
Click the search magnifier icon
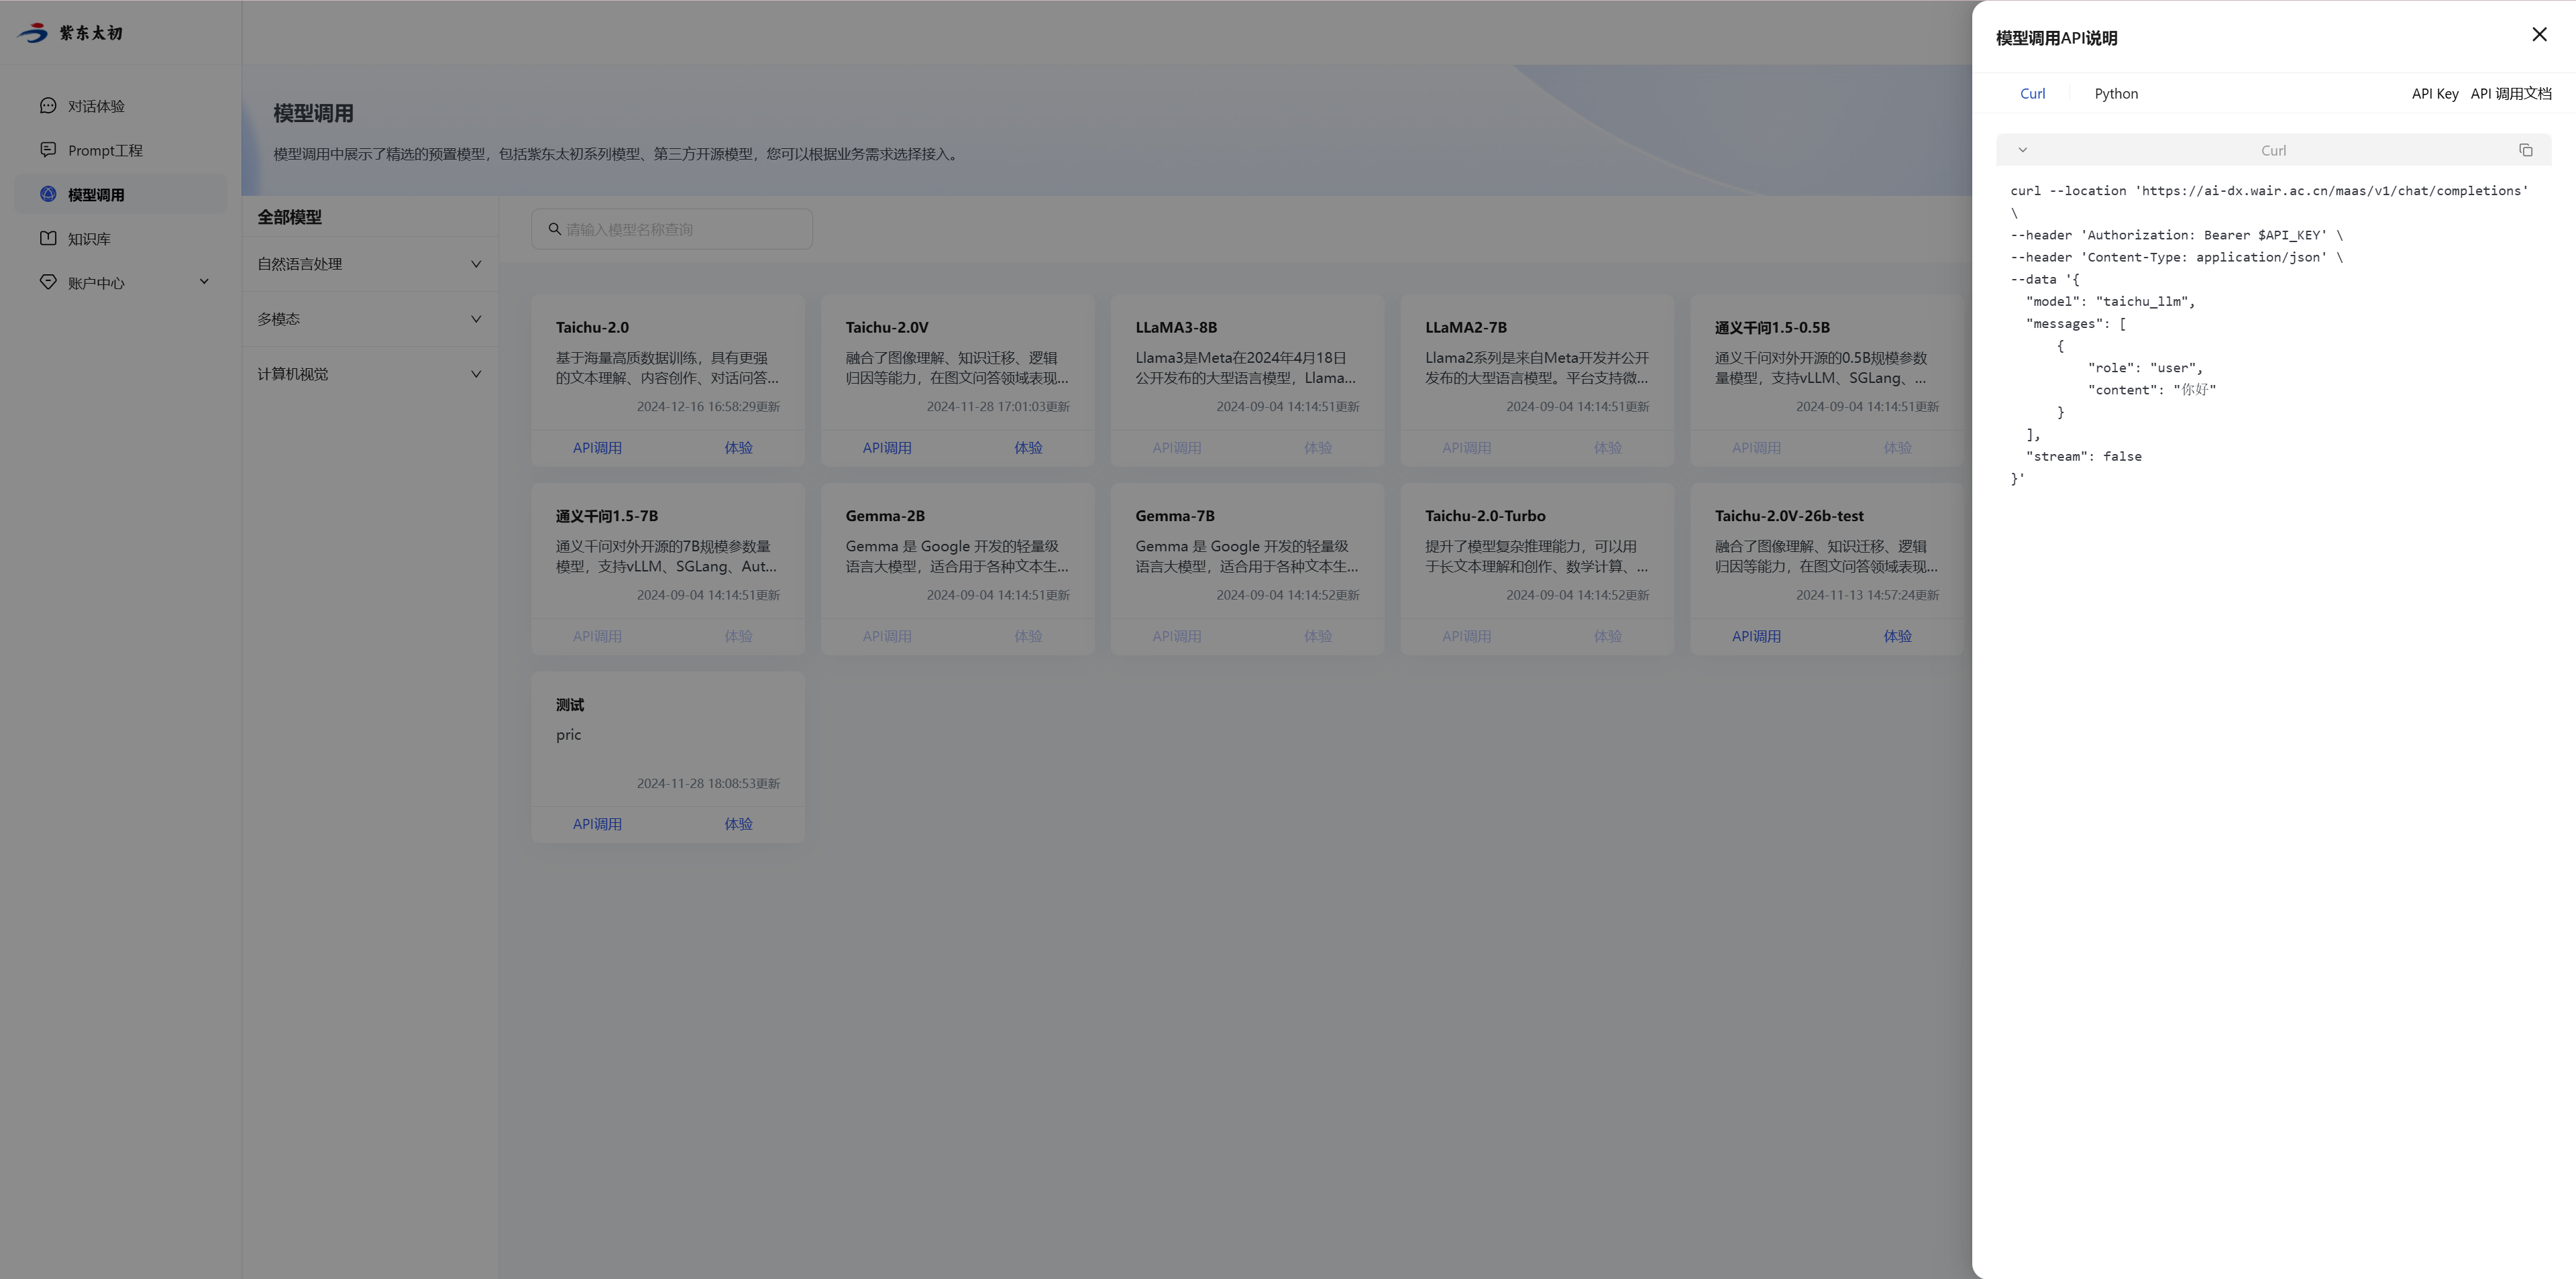[x=554, y=229]
